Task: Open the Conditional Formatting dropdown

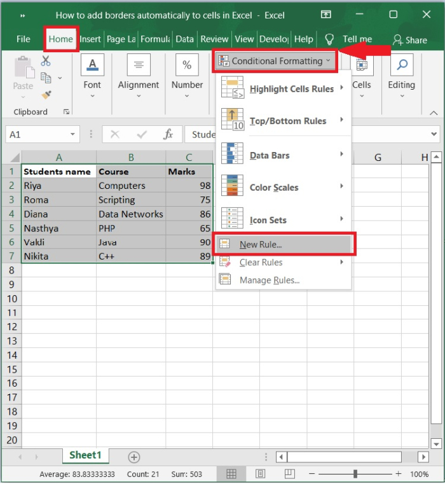Action: coord(275,61)
